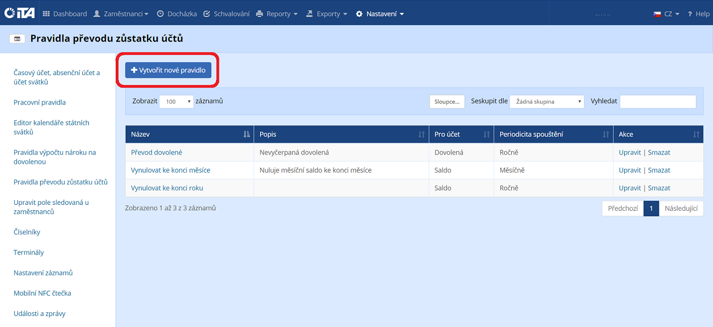The width and height of the screenshot is (713, 327).
Task: Switch language via CZ flag dropdown
Action: [666, 14]
